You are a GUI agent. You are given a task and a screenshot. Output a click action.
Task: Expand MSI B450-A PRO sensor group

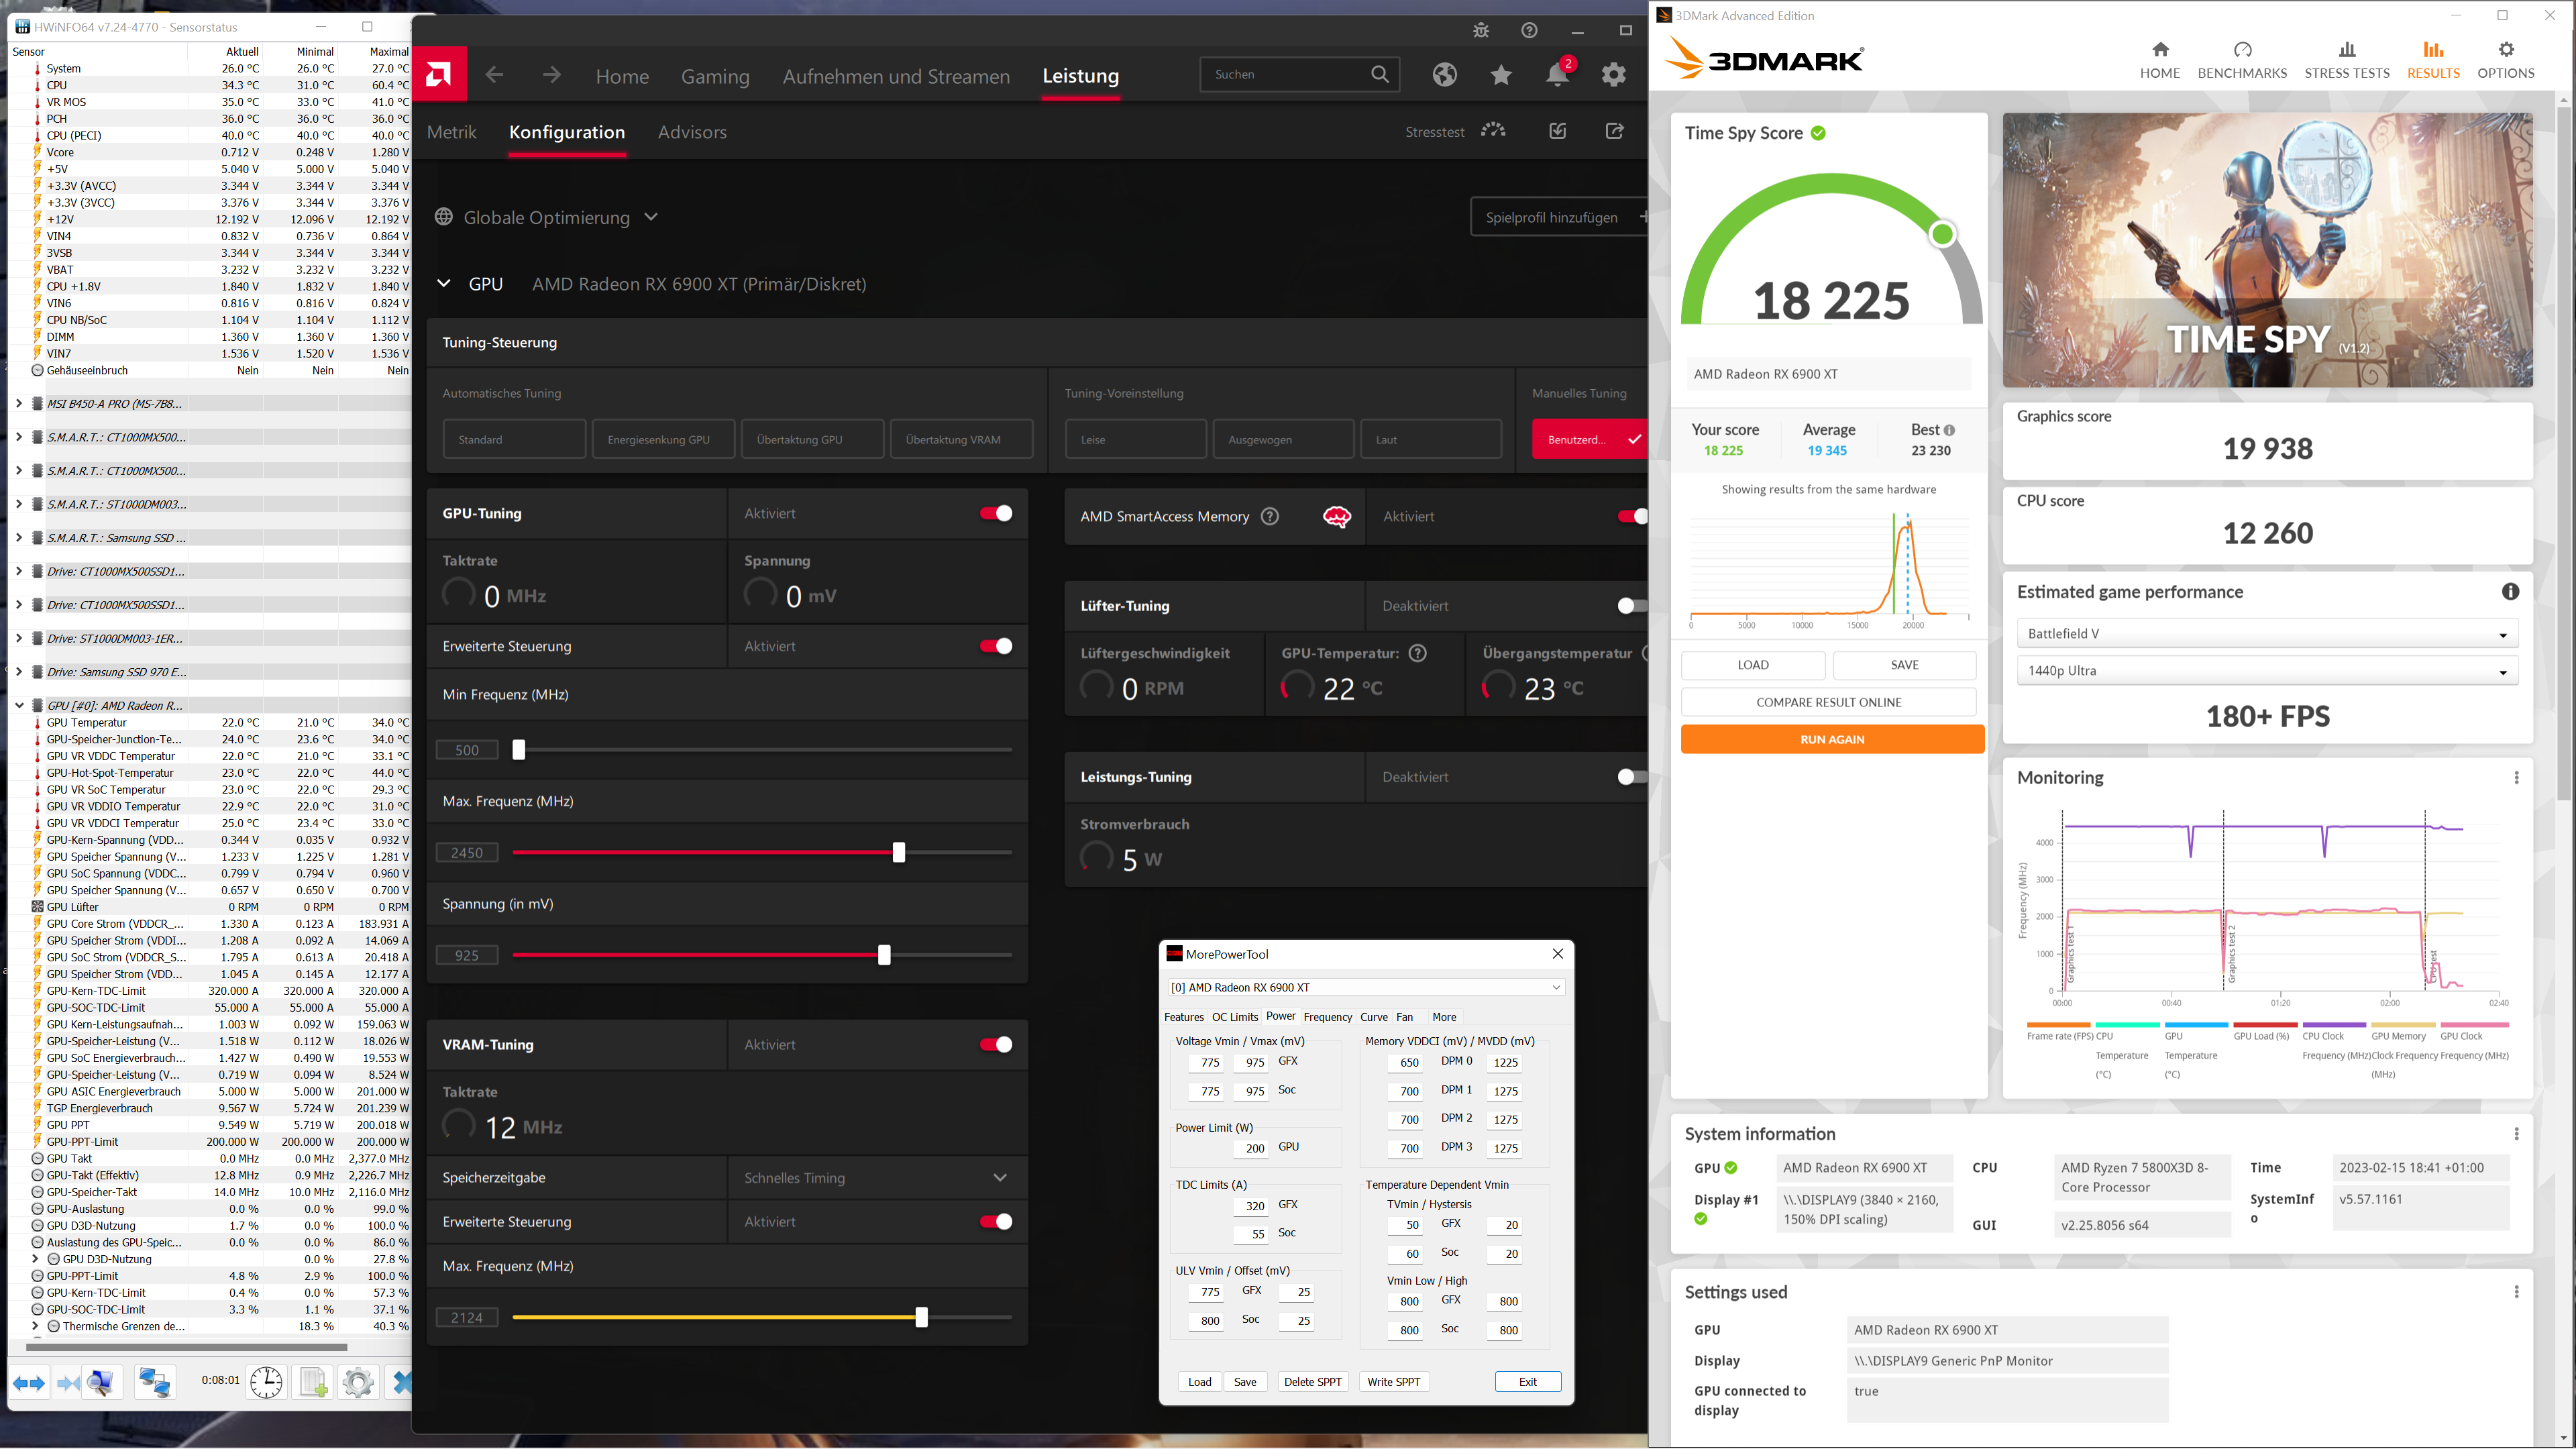pyautogui.click(x=19, y=404)
